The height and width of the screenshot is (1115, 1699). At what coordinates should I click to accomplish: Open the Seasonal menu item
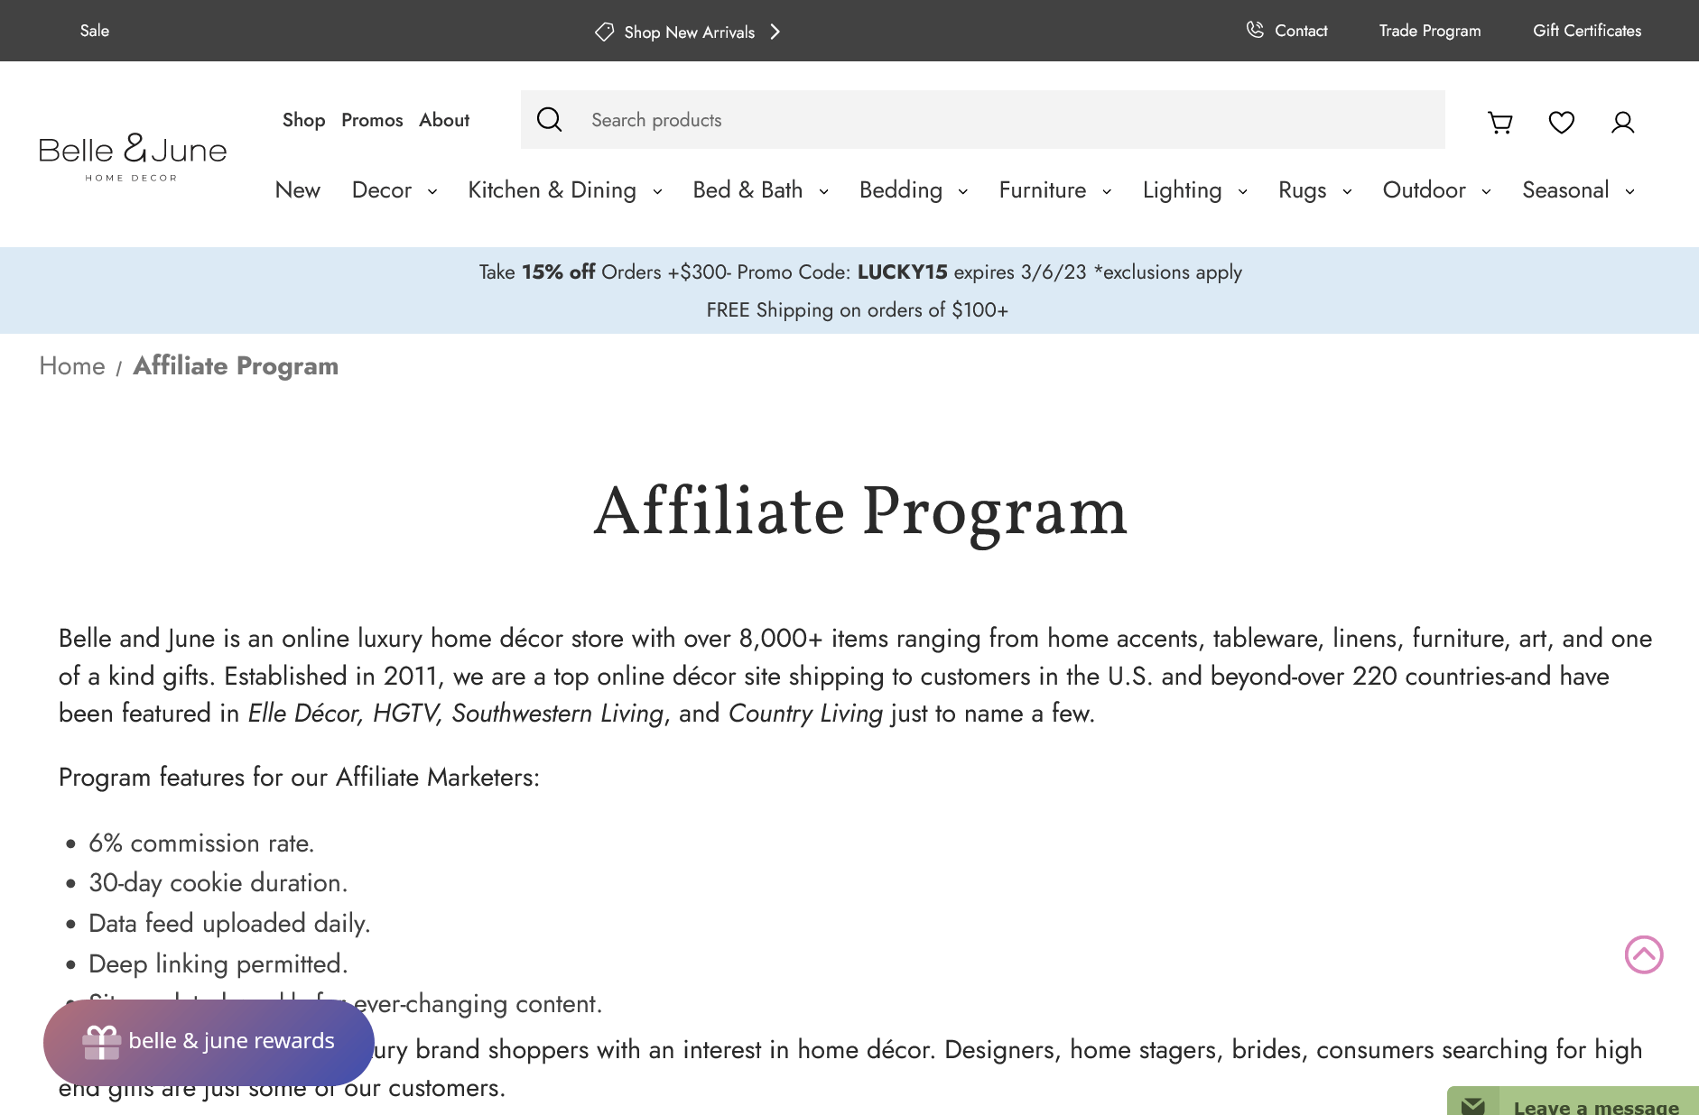[x=1565, y=190]
